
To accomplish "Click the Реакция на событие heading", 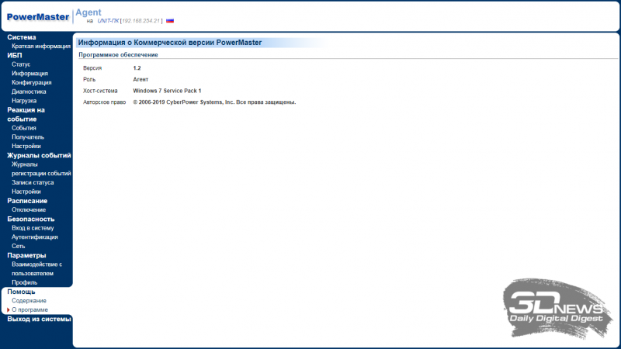I will pyautogui.click(x=26, y=115).
